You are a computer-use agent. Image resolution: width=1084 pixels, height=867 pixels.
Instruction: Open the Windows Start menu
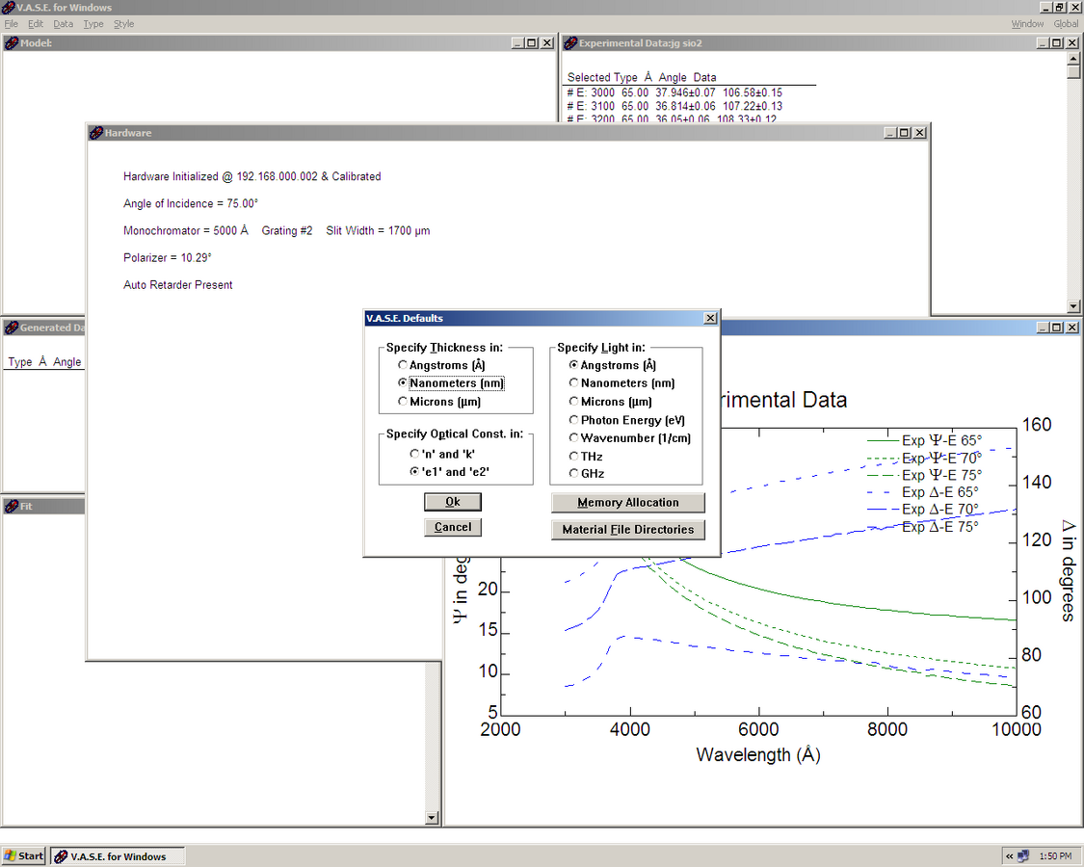tap(23, 856)
